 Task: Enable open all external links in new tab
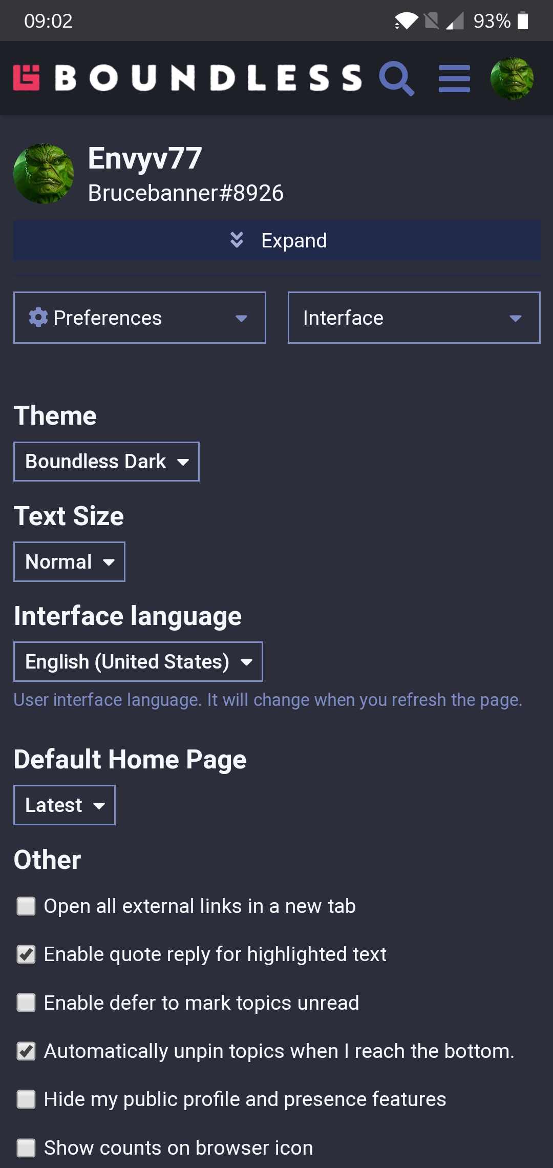(26, 906)
